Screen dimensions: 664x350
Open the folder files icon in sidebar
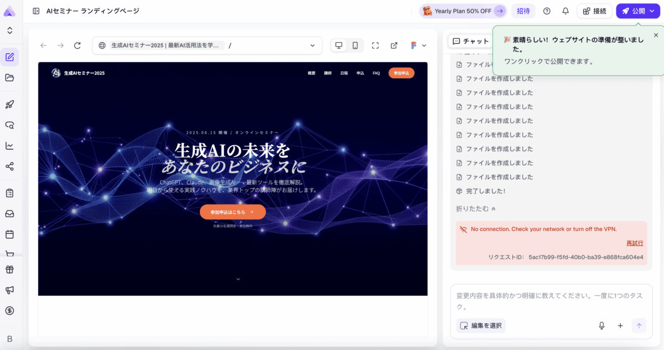click(9, 77)
